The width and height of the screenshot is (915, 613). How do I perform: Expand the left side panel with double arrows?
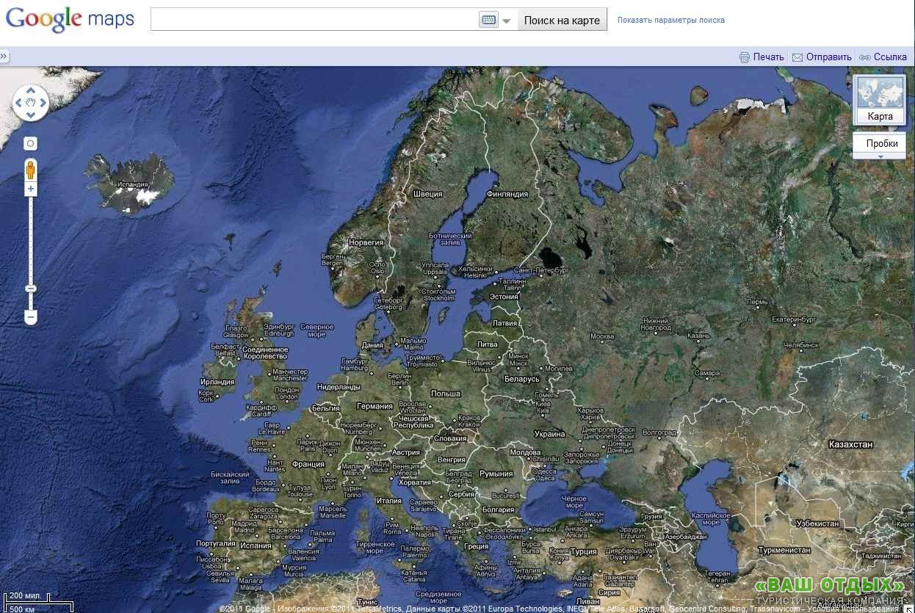click(x=4, y=56)
